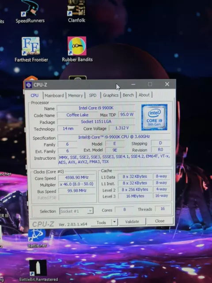The width and height of the screenshot is (212, 283).
Task: Click the Tools button
Action: pyautogui.click(x=101, y=222)
